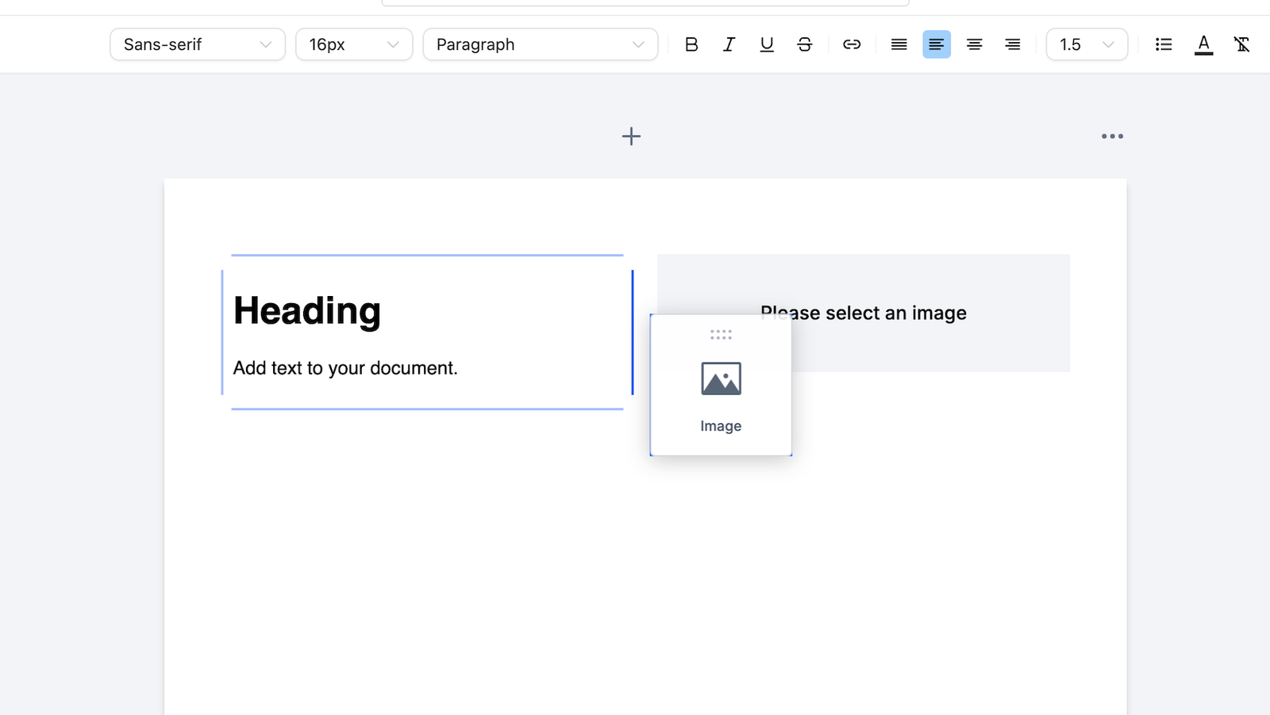This screenshot has height=715, width=1270.
Task: Click the Heading text in the document
Action: (307, 310)
